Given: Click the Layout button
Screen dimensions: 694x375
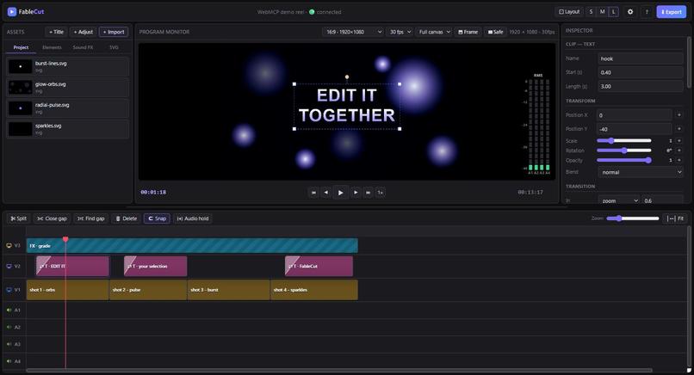Looking at the screenshot, I should pos(569,12).
